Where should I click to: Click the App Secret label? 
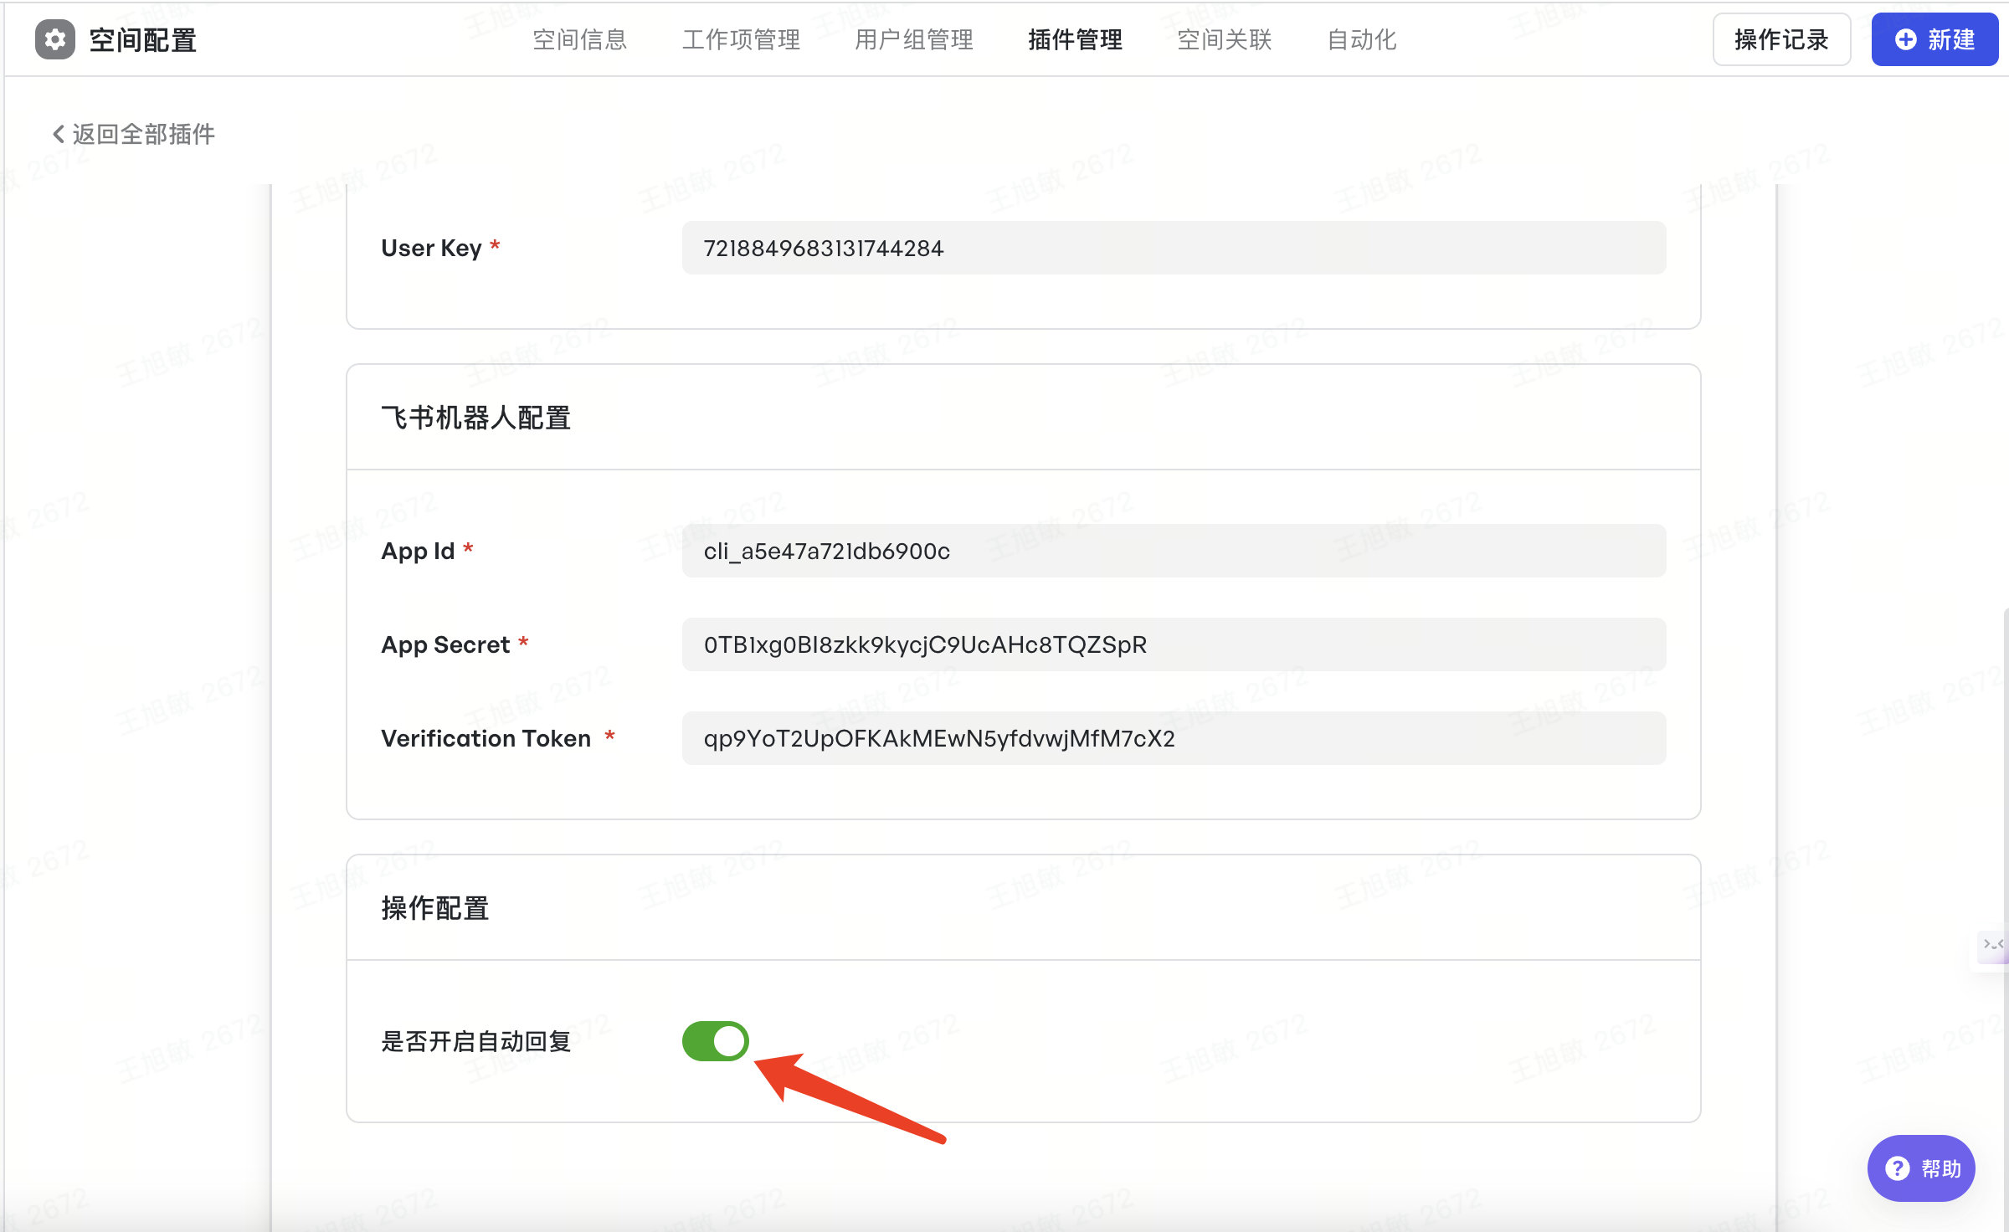pos(445,644)
